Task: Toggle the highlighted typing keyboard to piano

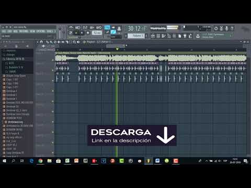Action: point(107,27)
